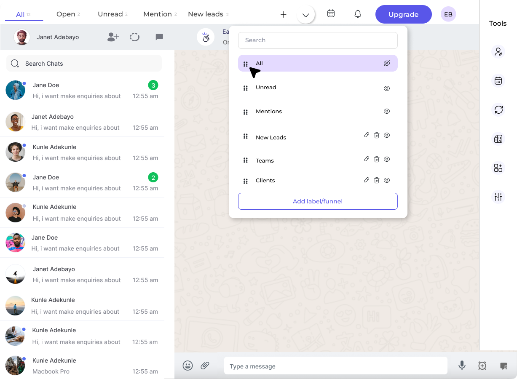Click the clapping hands icon in chat header
This screenshot has width=517, height=379.
pos(205,37)
